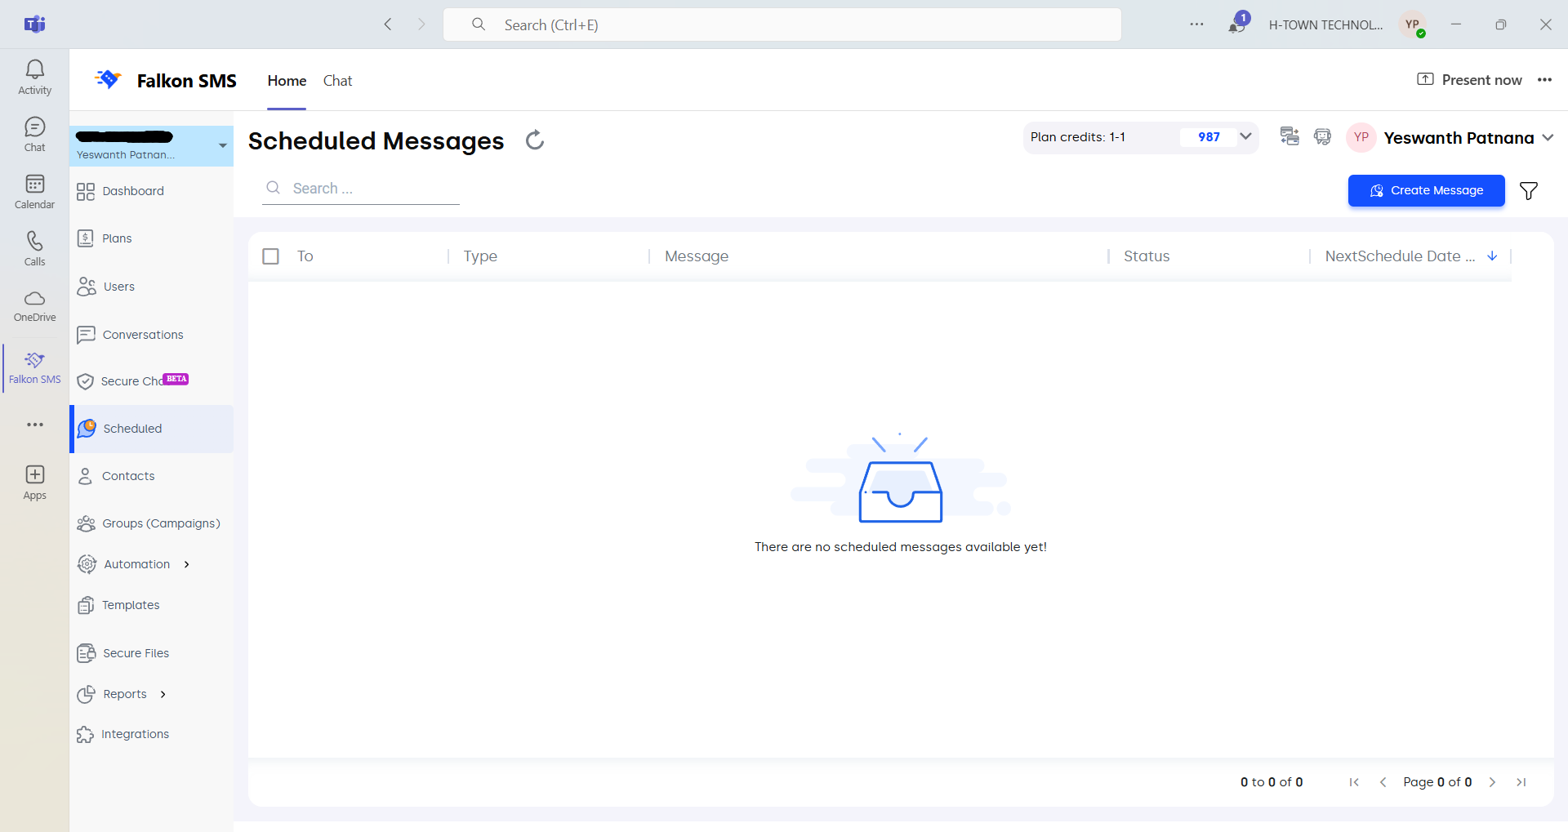The image size is (1568, 832).
Task: Click the message transfer icon beside plan credits
Action: click(1290, 136)
